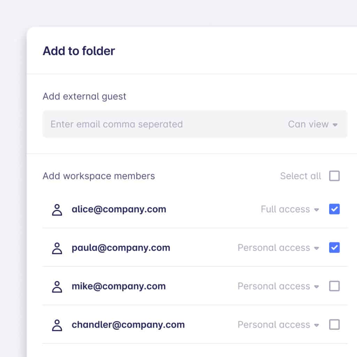Viewport: 357px width, 357px height.
Task: Click the user icon beside paula@company.com
Action: [x=57, y=248]
